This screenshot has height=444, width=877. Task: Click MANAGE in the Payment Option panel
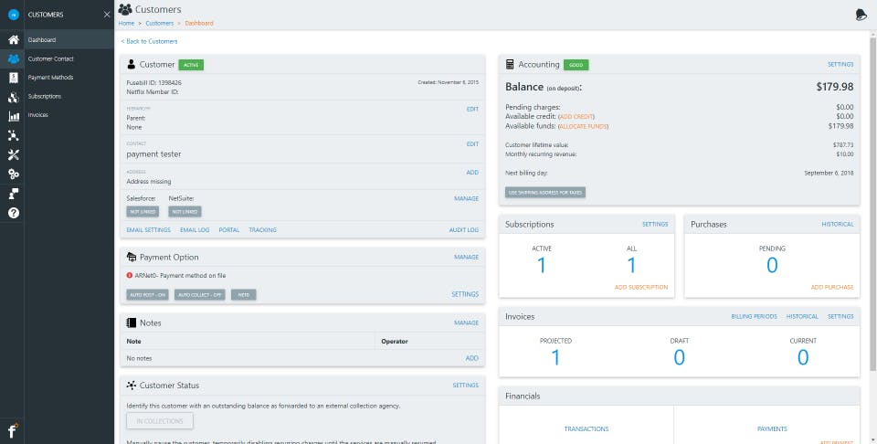[466, 258]
